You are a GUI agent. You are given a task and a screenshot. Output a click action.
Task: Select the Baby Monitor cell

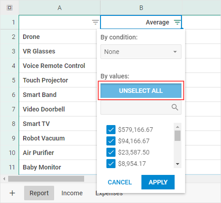click(58, 167)
